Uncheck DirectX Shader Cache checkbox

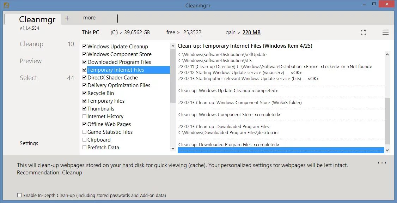[x=85, y=78]
